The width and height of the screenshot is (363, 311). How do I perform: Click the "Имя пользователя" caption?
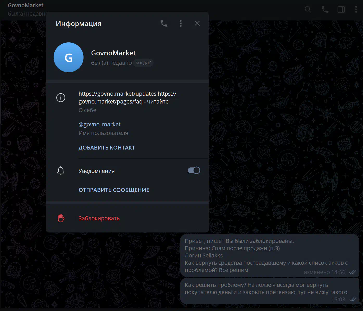[103, 133]
